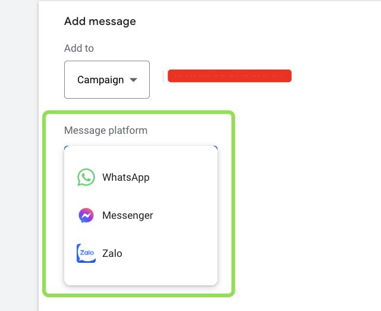
Task: Click the Message platform label
Action: [x=106, y=130]
